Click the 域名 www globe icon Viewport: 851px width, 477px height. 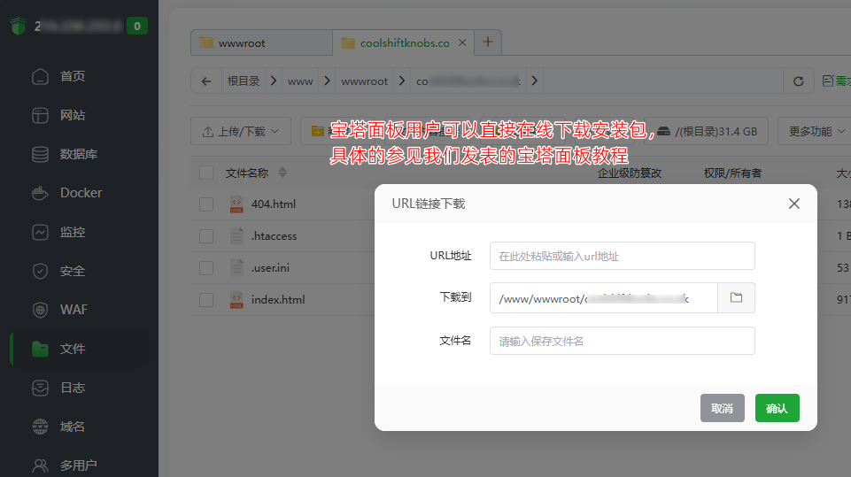(40, 427)
